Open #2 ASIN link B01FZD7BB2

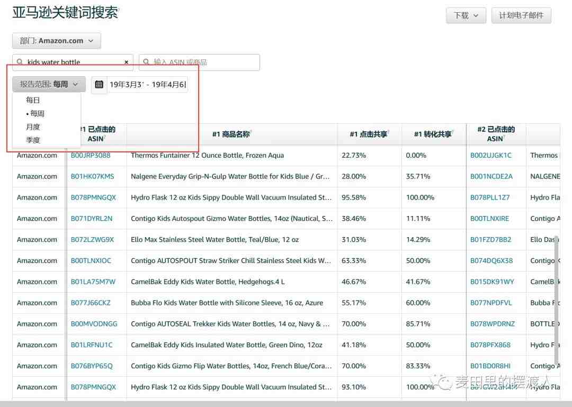(x=490, y=240)
